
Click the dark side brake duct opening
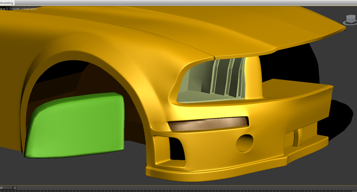click(177, 149)
